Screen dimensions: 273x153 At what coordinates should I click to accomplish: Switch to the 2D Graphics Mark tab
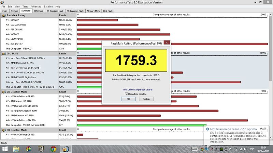pos(55,11)
